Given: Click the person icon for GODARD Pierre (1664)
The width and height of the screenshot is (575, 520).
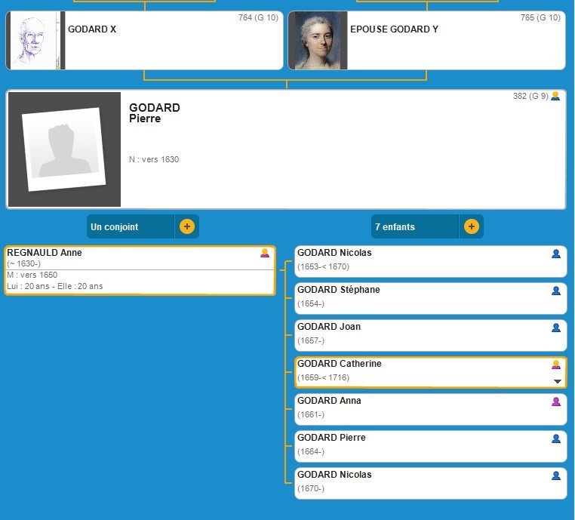Looking at the screenshot, I should click(x=556, y=439).
